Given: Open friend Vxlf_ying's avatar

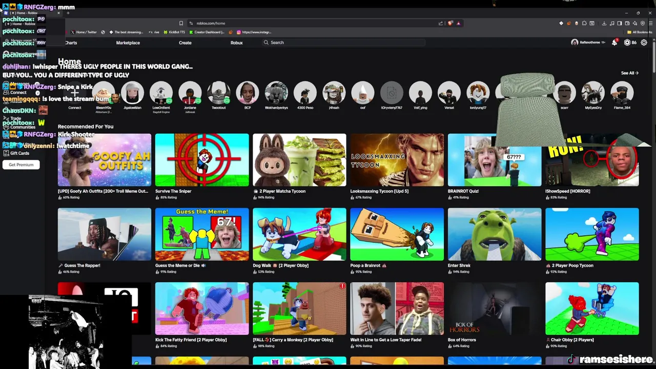Looking at the screenshot, I should (420, 93).
